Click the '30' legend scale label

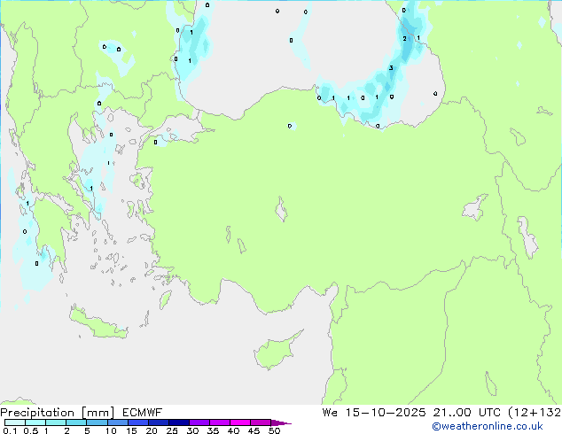pyautogui.click(x=192, y=430)
